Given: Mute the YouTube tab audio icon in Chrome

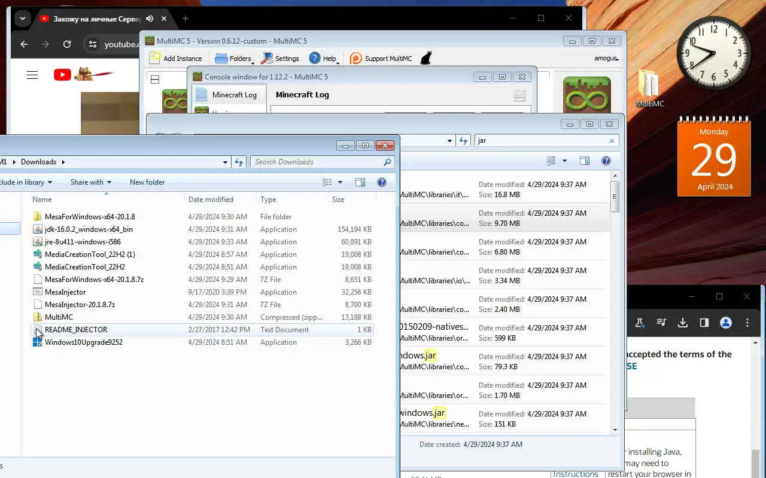Looking at the screenshot, I should point(149,19).
